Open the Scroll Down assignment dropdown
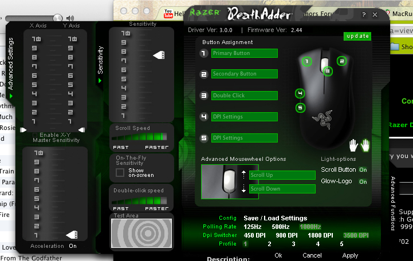413x261 pixels. 282,189
